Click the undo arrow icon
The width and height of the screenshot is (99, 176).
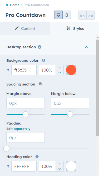click(82, 15)
